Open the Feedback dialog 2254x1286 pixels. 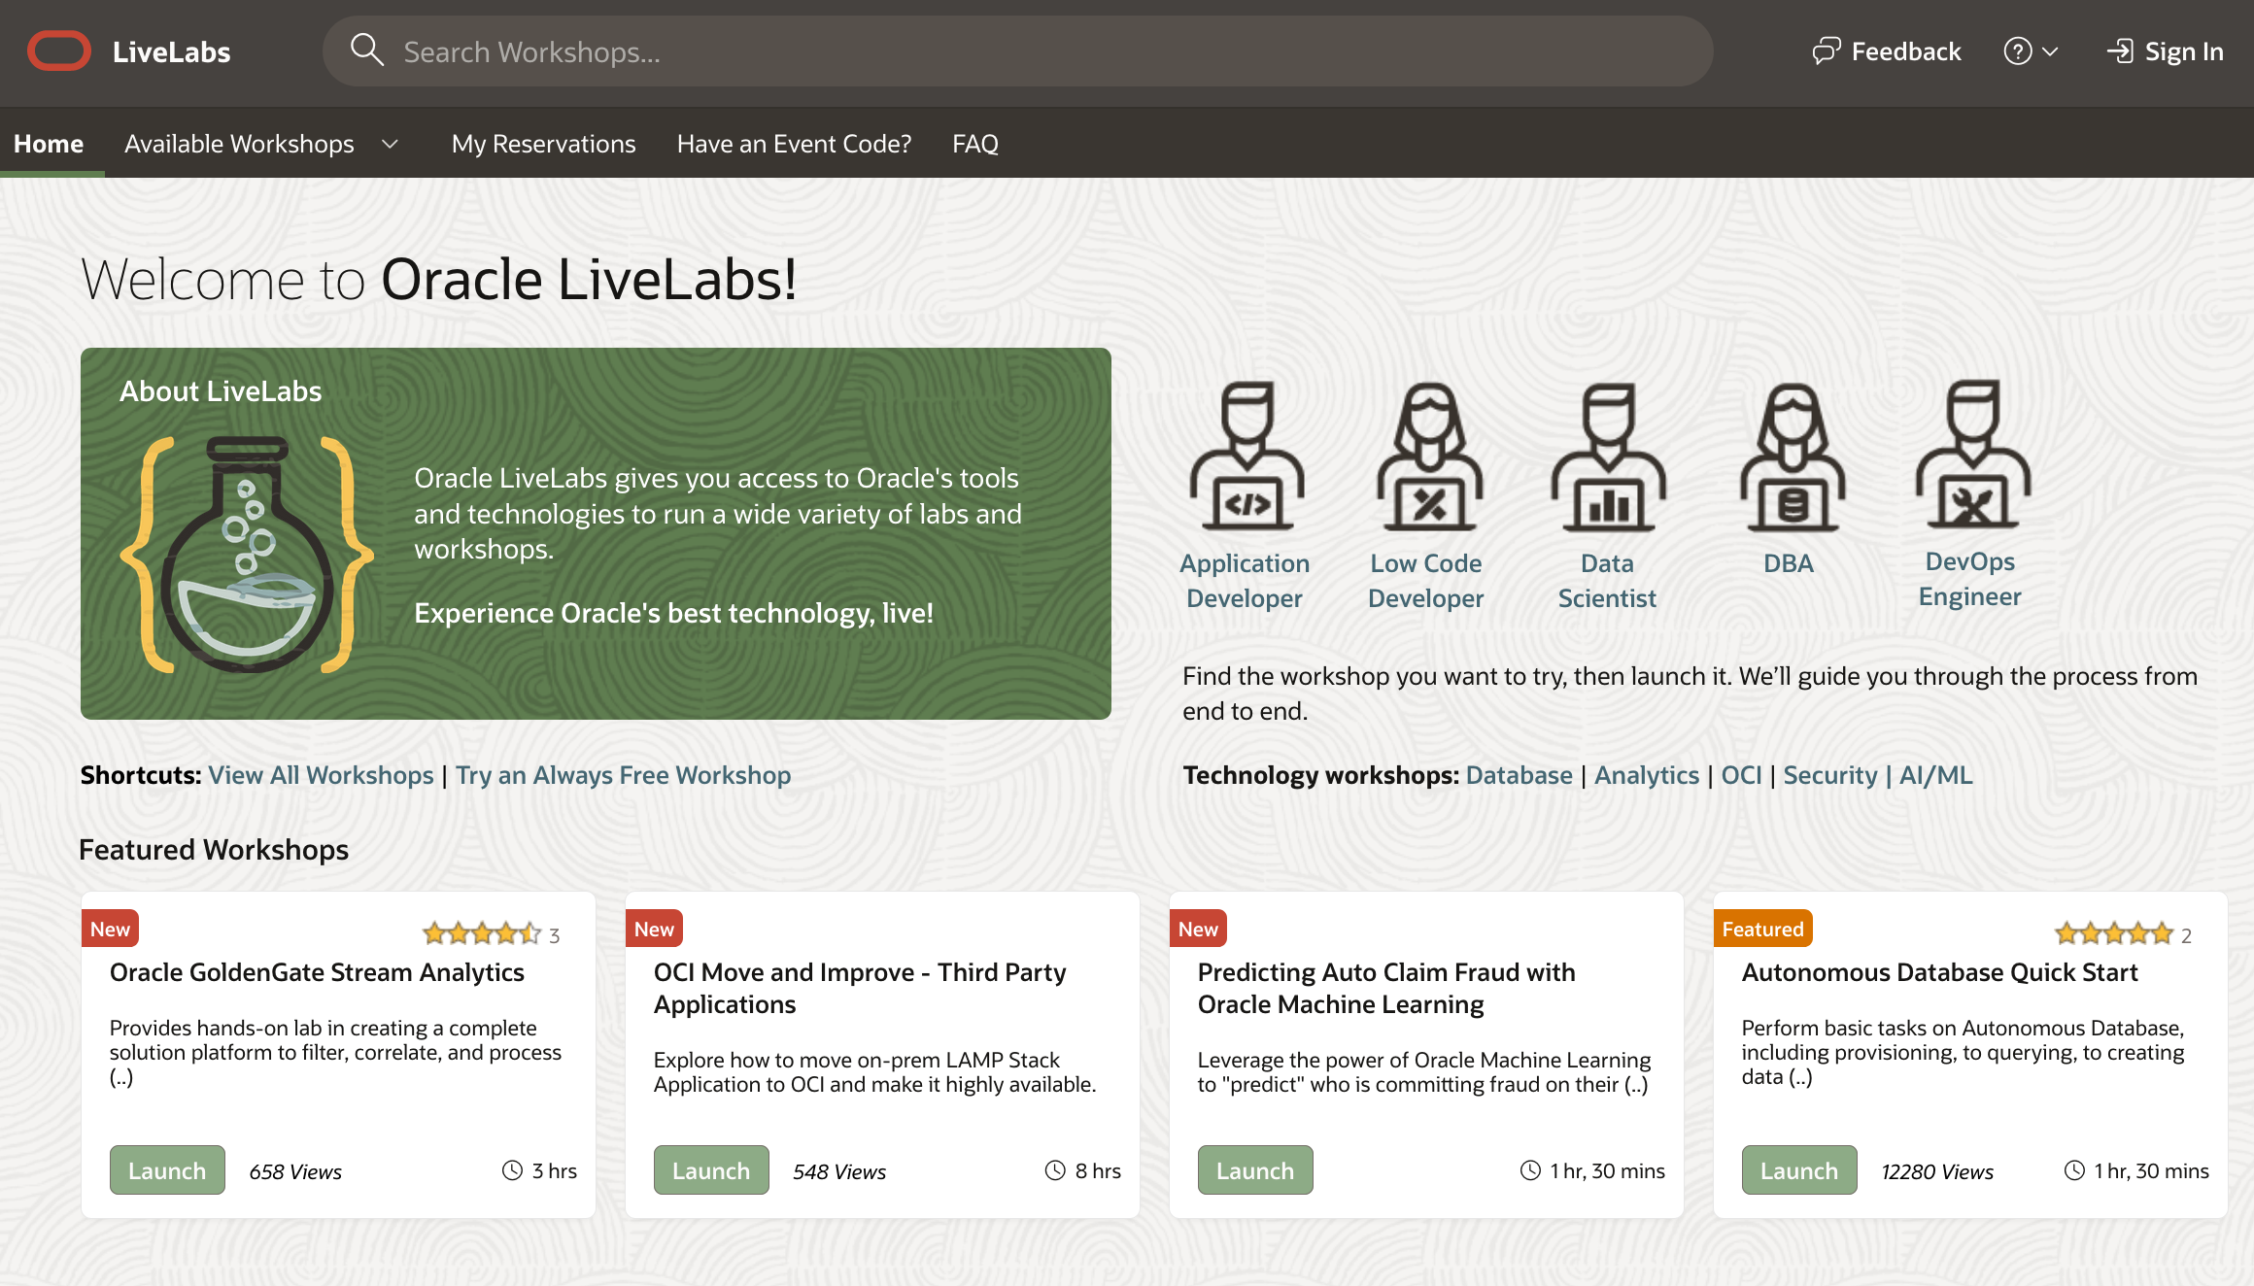tap(1887, 51)
